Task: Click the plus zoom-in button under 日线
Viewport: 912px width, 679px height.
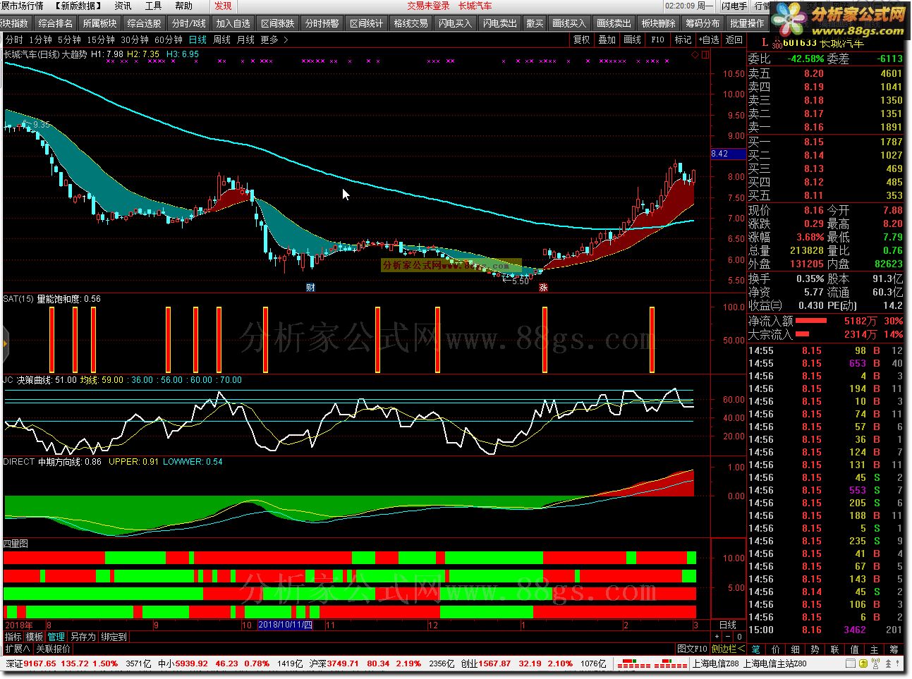Action: tap(717, 637)
